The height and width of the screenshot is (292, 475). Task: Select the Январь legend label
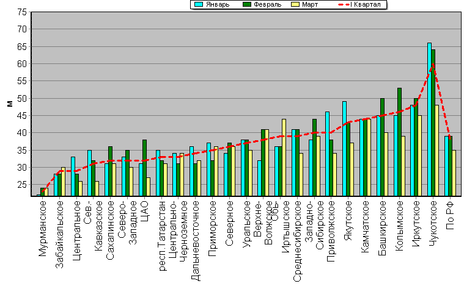218,4
